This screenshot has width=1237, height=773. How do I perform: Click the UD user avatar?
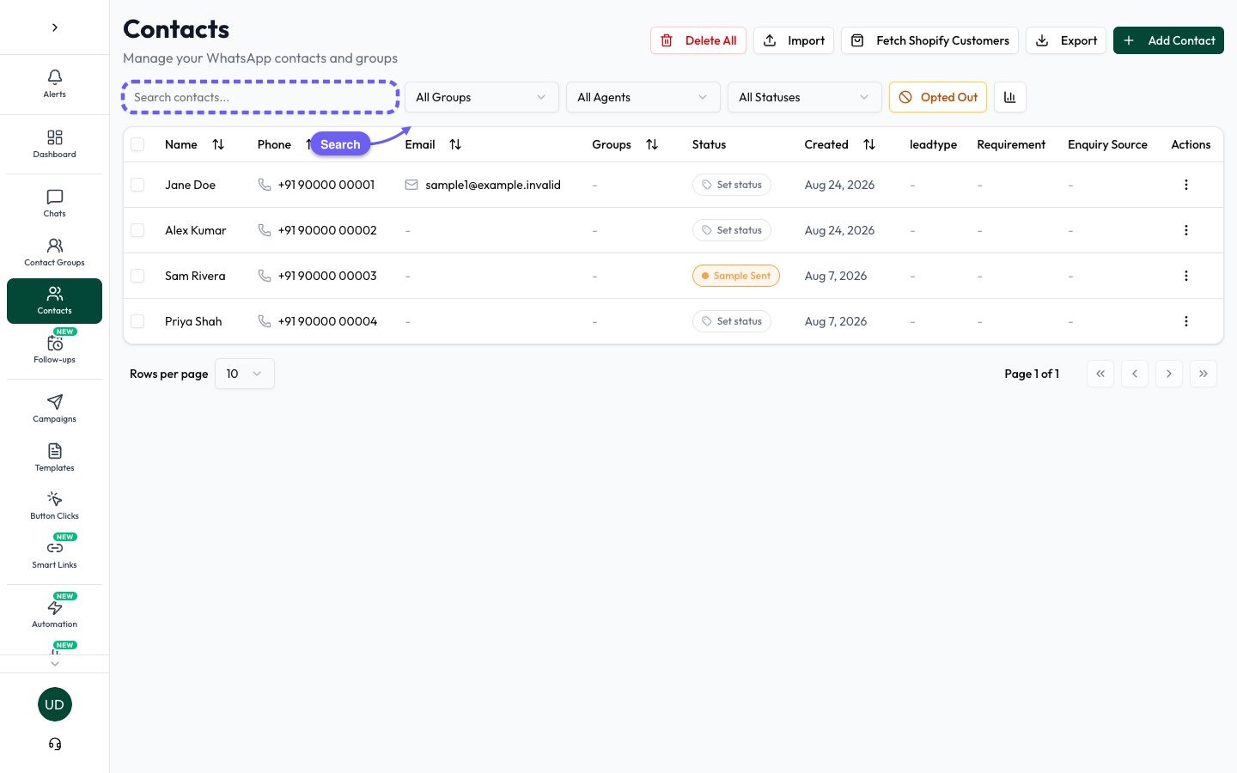pyautogui.click(x=54, y=704)
